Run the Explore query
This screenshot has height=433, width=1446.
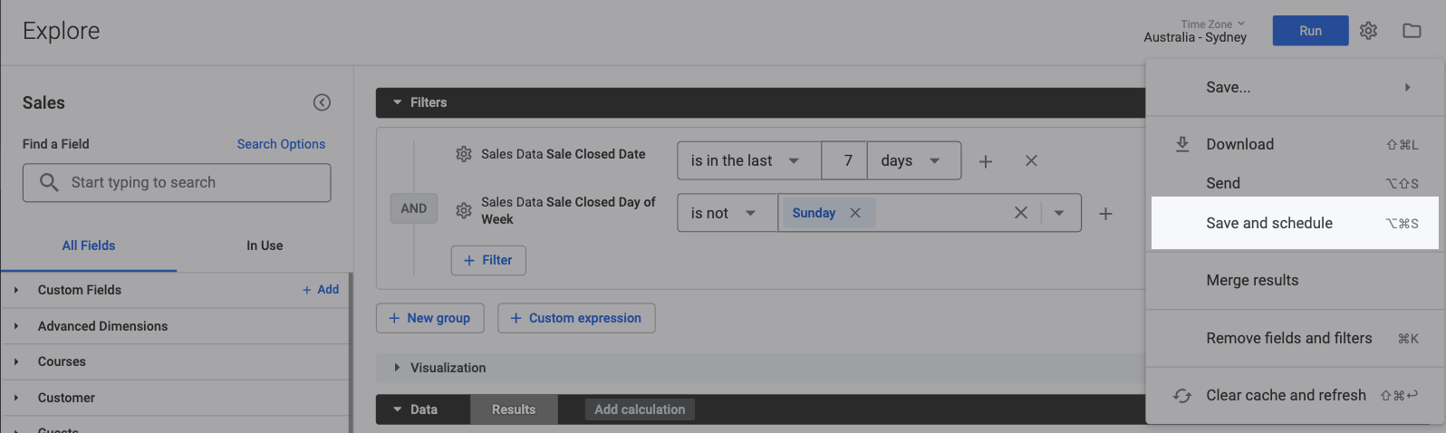tap(1310, 31)
